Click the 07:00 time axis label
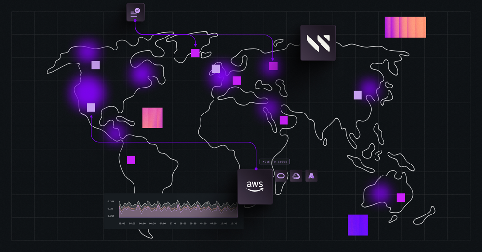 tap(162, 224)
